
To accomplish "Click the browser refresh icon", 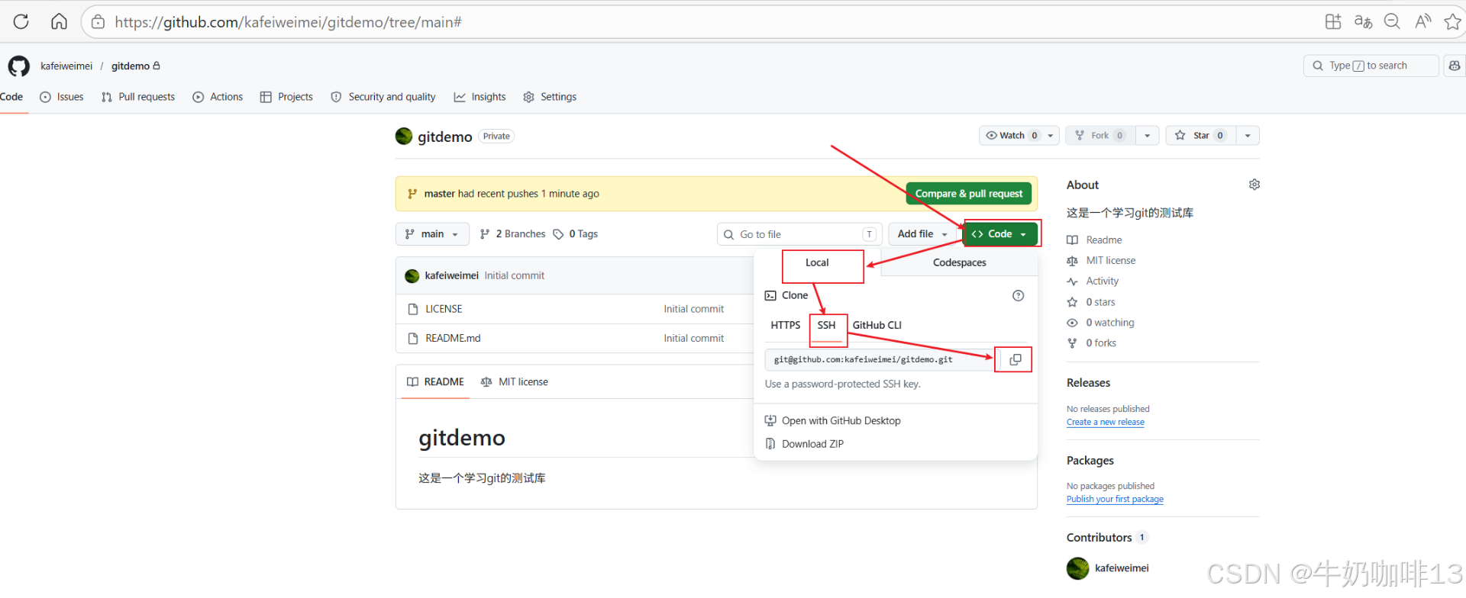I will [x=21, y=21].
